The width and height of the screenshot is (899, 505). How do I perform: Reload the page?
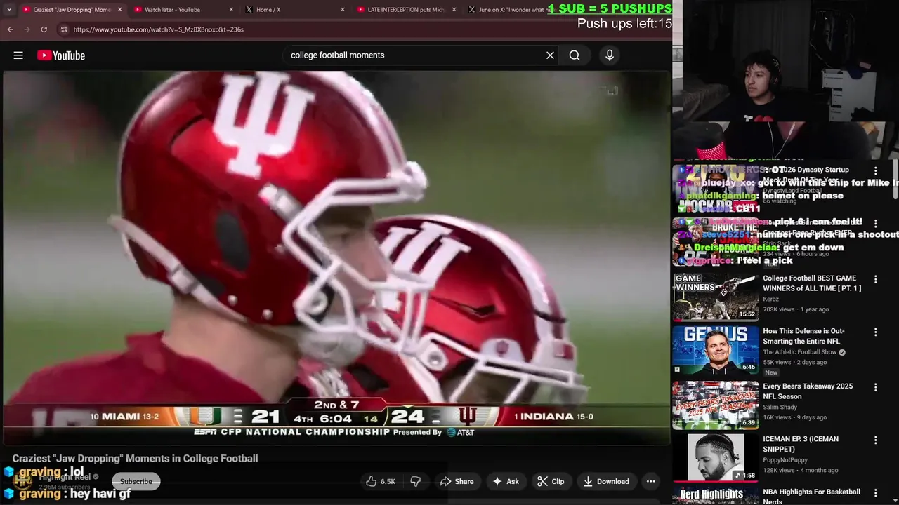pyautogui.click(x=44, y=29)
